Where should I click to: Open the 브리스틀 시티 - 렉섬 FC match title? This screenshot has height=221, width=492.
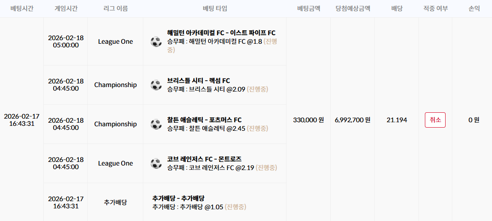tap(199, 81)
